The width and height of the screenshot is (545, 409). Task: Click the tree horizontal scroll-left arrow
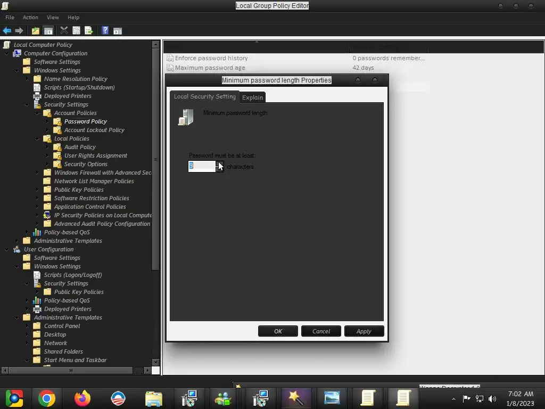point(5,371)
